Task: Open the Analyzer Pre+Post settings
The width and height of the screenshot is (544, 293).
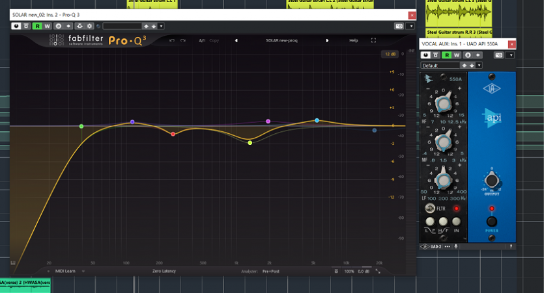Action: [x=271, y=271]
